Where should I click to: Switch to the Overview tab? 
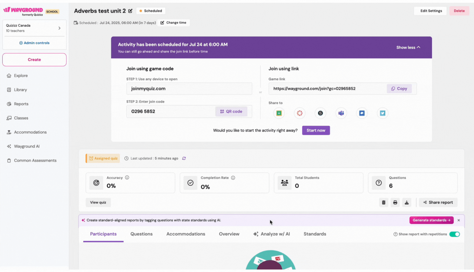tap(229, 234)
